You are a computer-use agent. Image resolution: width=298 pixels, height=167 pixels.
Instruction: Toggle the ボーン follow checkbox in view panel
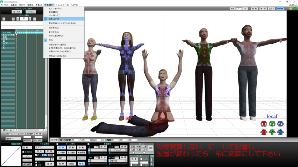point(144,152)
